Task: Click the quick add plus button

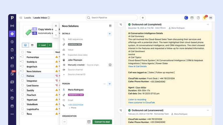Action: [143, 18]
